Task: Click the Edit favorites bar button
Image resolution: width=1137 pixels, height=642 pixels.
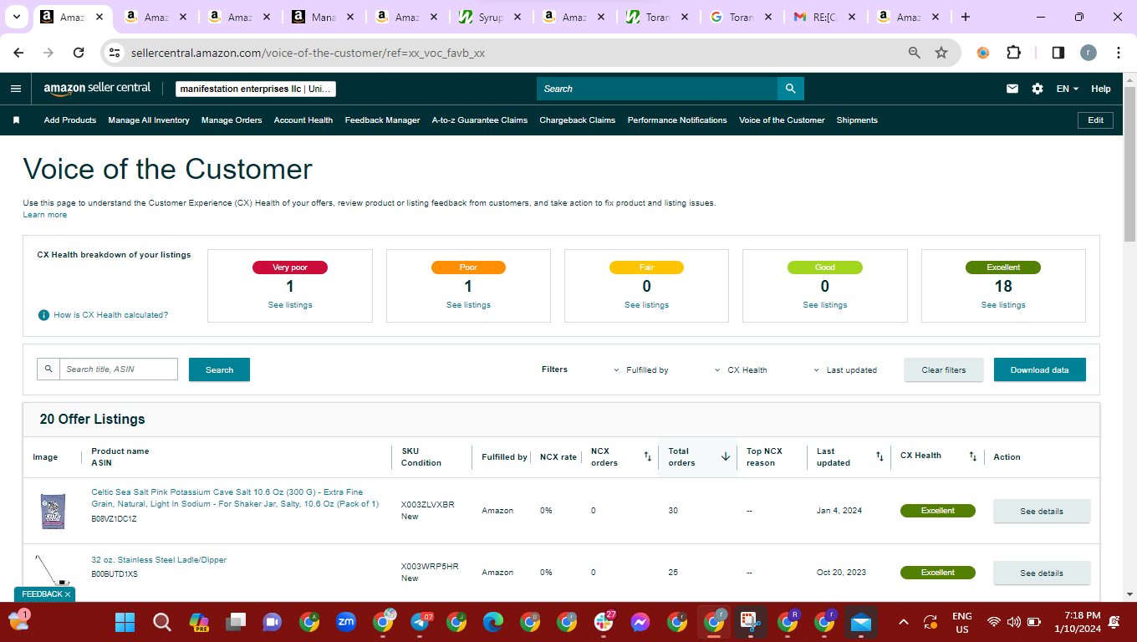Action: pos(1096,120)
